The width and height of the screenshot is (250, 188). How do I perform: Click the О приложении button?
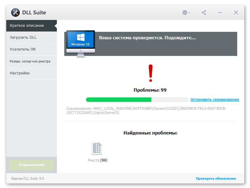click(32, 165)
